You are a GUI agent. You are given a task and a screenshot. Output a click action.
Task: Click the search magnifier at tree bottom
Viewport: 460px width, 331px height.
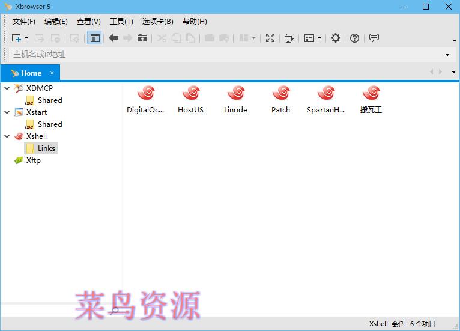(115, 310)
